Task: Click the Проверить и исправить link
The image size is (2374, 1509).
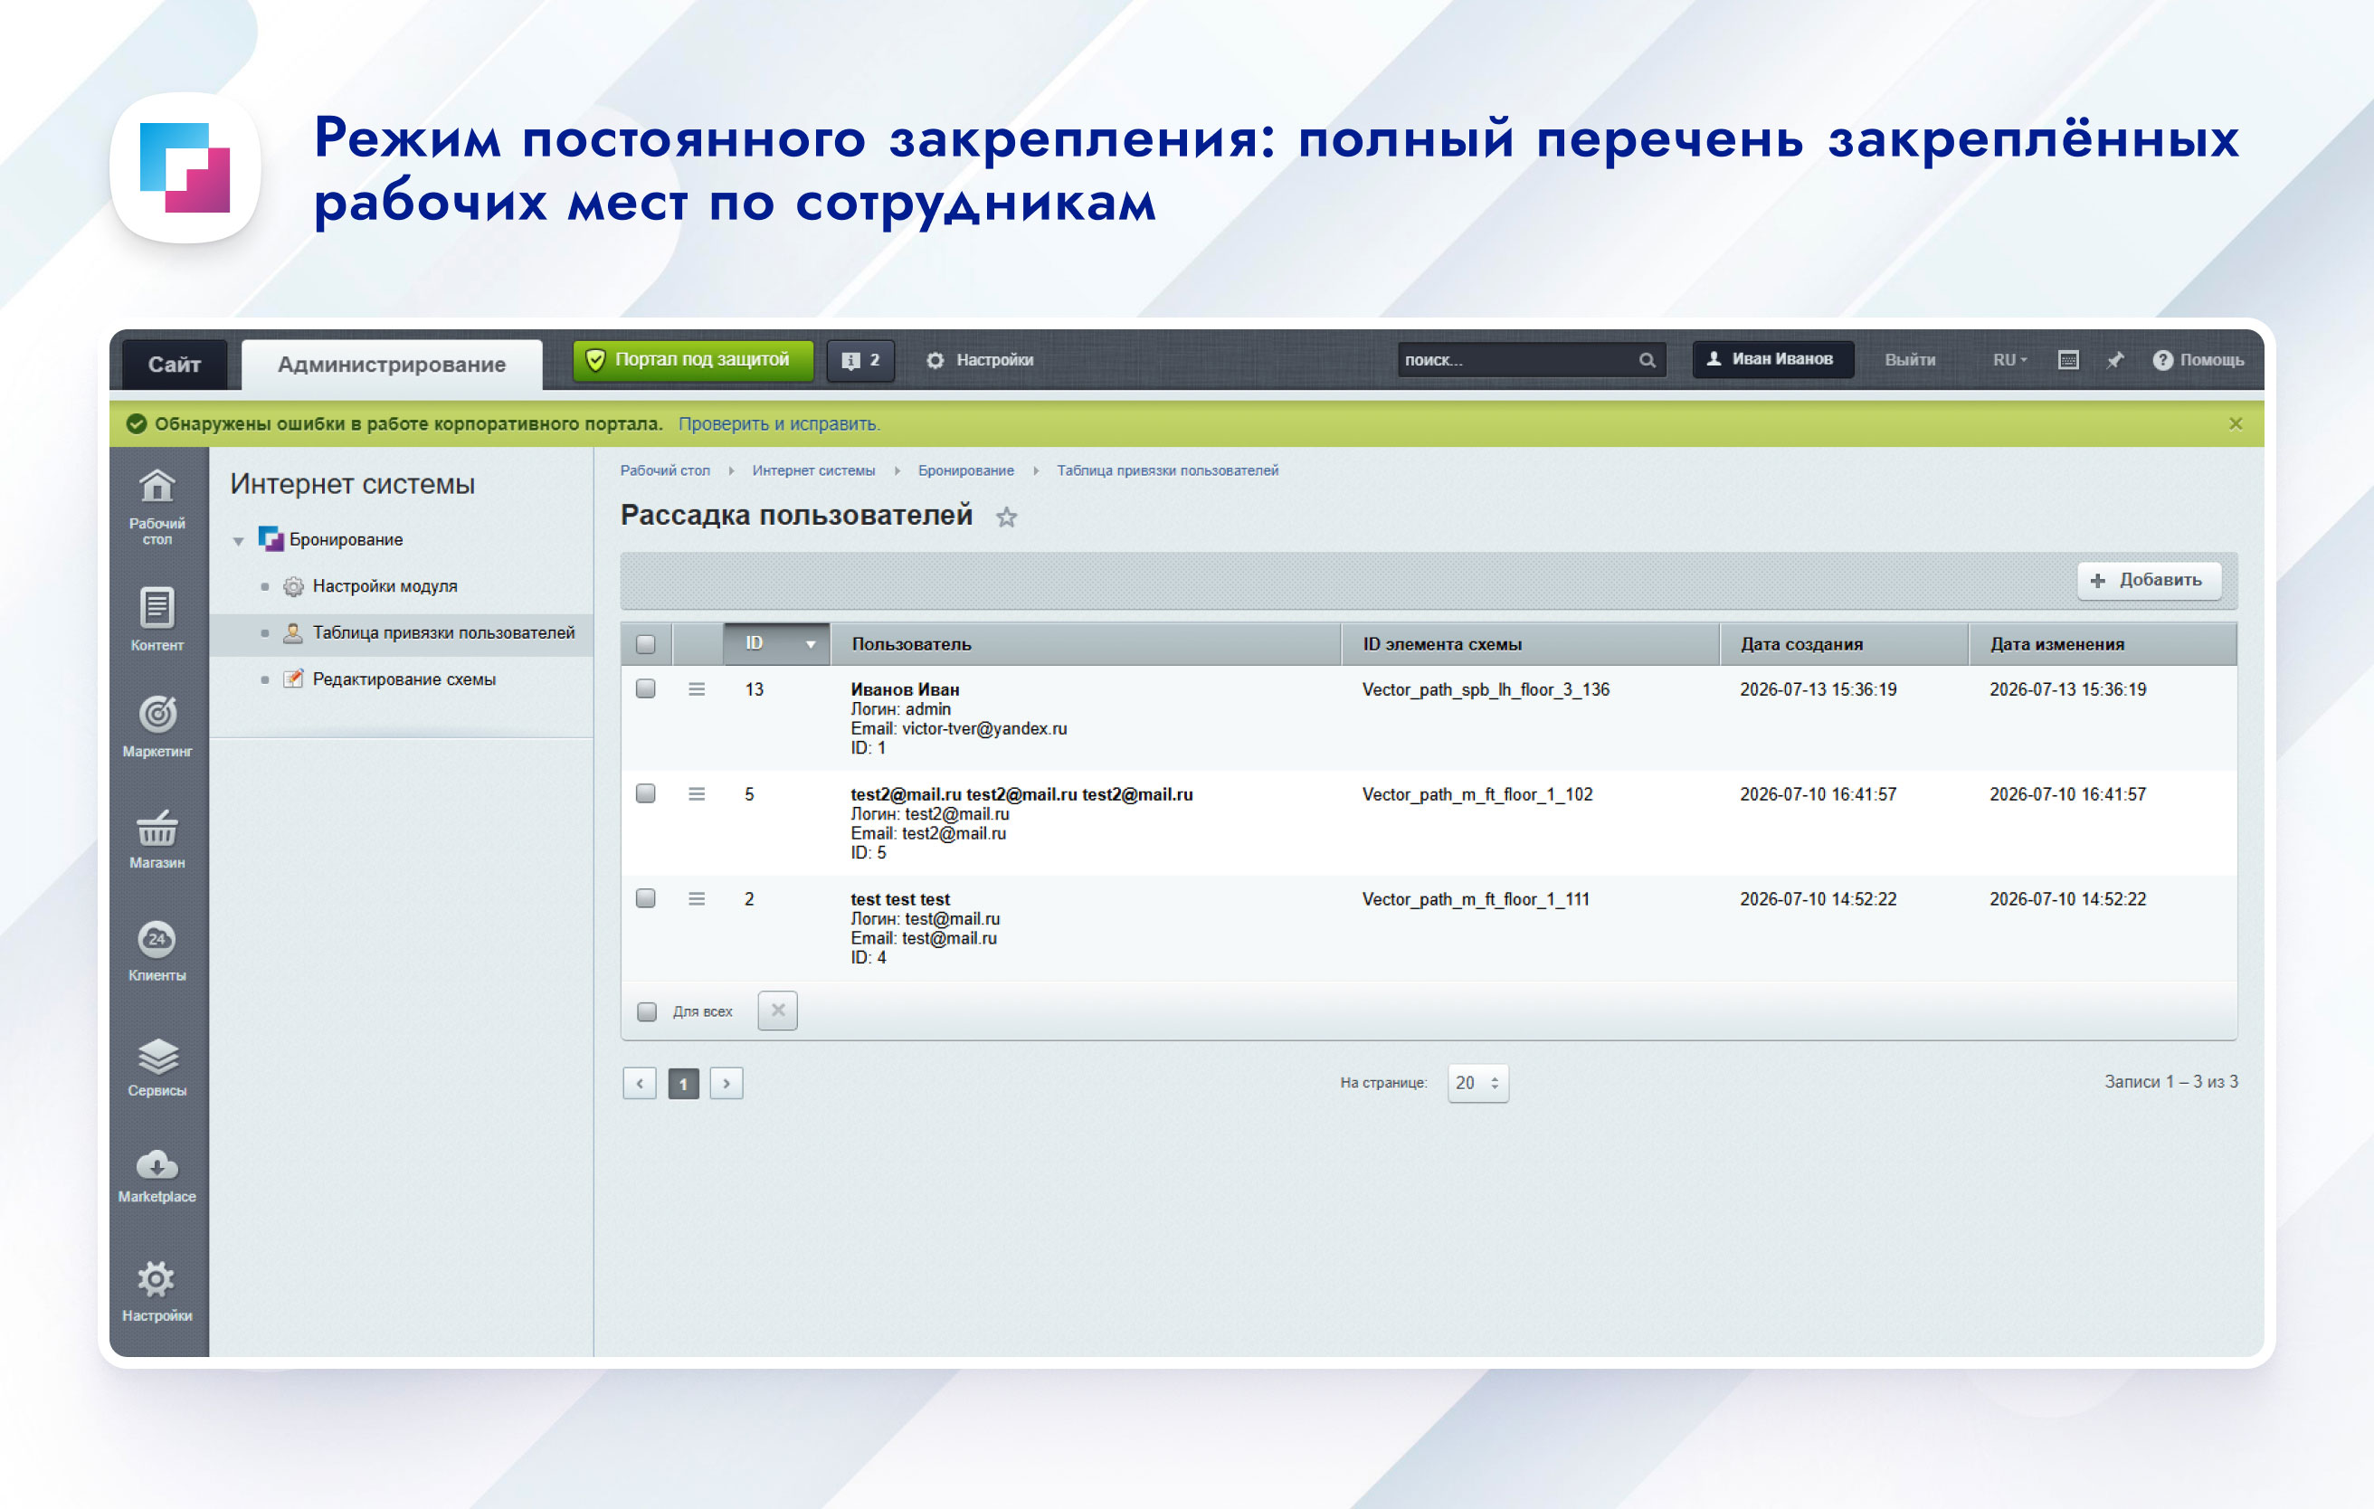Action: point(779,423)
